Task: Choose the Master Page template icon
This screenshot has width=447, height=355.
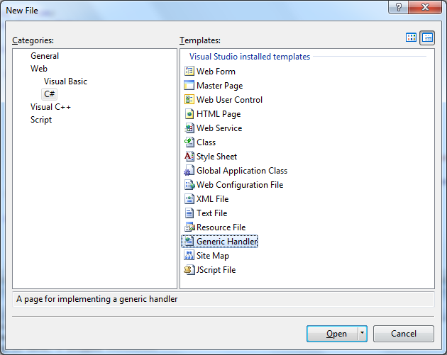Action: (x=189, y=86)
